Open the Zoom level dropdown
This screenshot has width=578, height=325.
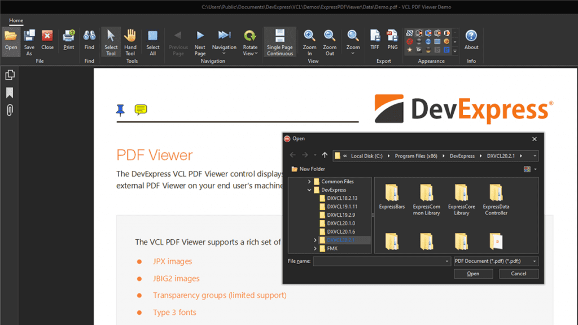353,42
